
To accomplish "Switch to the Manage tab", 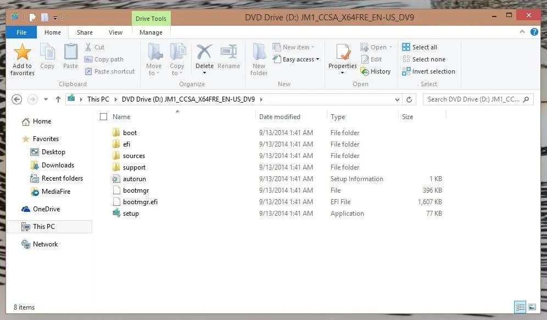I will pyautogui.click(x=151, y=32).
